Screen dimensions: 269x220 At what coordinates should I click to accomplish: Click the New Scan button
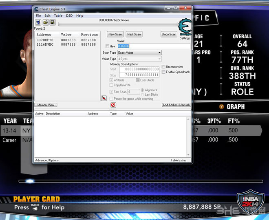pos(115,34)
